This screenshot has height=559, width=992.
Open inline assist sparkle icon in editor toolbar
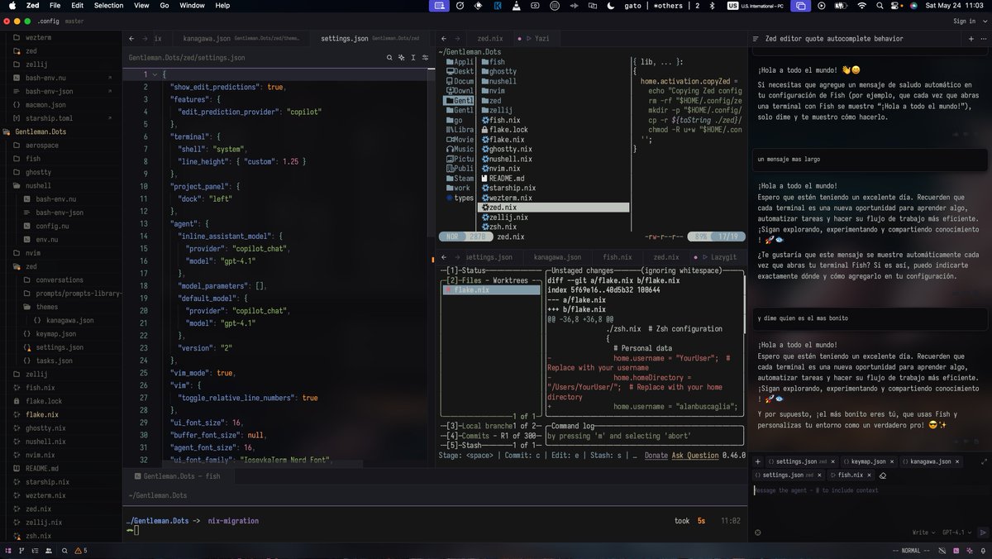(401, 58)
